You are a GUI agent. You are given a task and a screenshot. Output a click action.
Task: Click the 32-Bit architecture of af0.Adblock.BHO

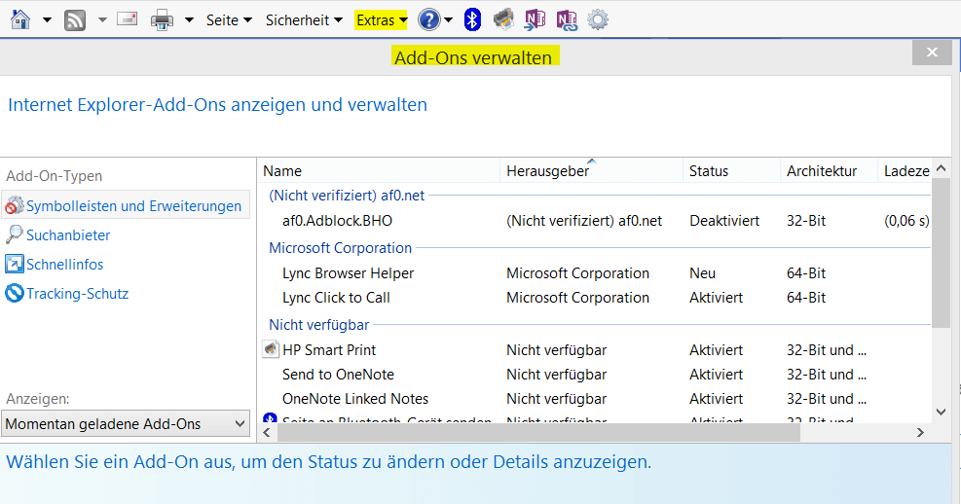806,221
